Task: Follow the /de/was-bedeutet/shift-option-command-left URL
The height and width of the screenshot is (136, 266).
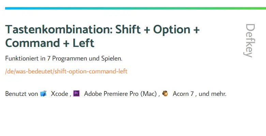Action: point(66,71)
